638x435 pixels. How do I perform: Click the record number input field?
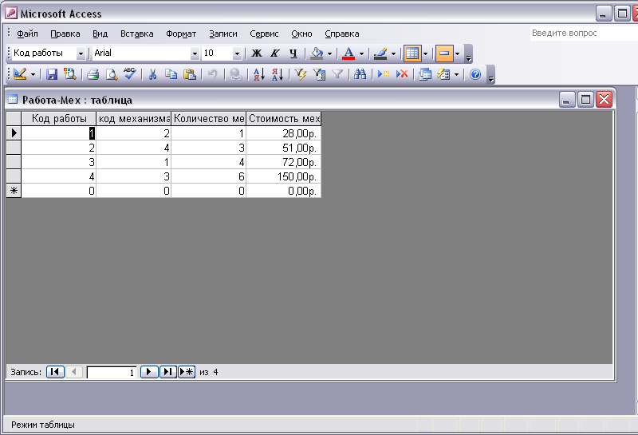[112, 372]
